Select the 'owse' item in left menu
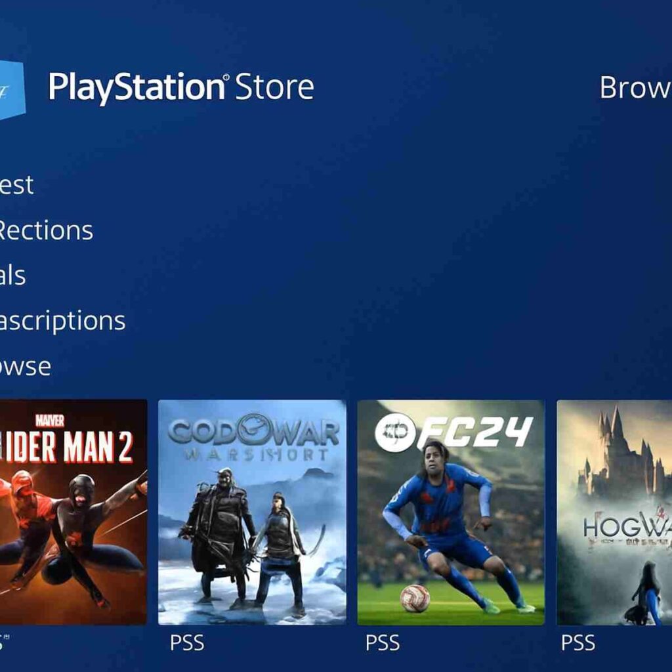Image resolution: width=672 pixels, height=672 pixels. (26, 367)
